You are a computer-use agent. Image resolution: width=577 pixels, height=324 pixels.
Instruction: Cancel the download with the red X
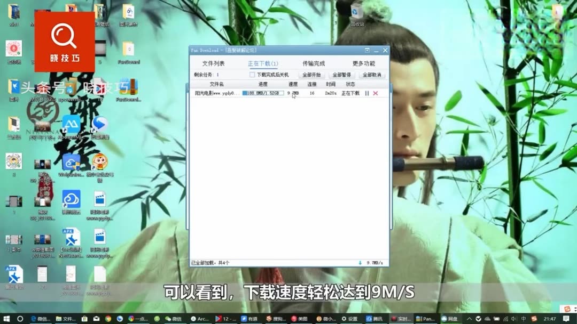375,93
